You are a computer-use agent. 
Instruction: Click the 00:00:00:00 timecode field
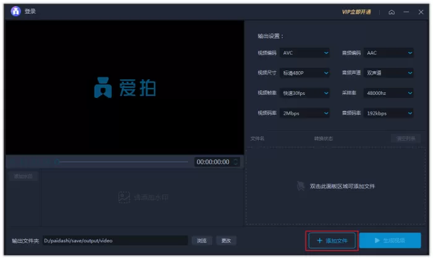[213, 162]
